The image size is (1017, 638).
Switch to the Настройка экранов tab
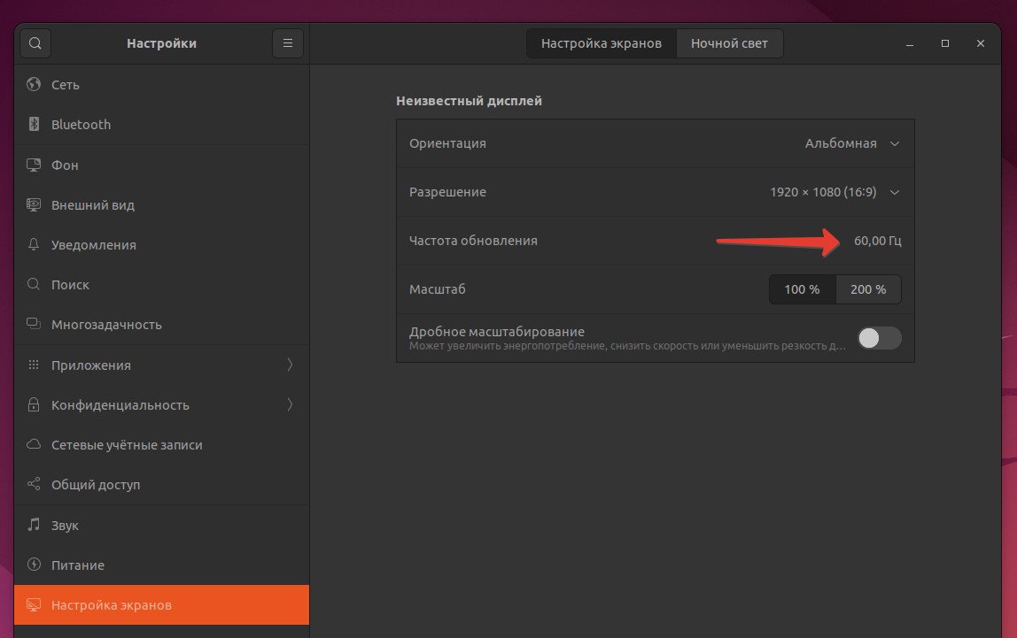click(x=602, y=43)
